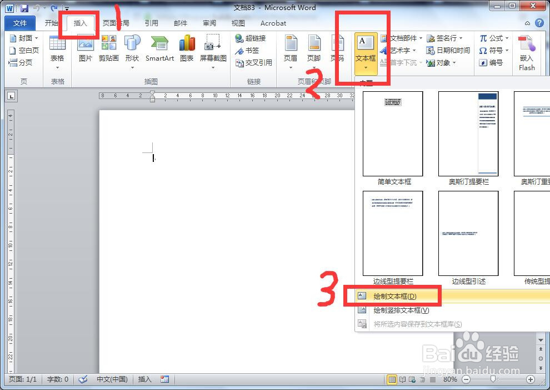Toggle the 插入 overtype mode in the status bar

click(x=144, y=379)
